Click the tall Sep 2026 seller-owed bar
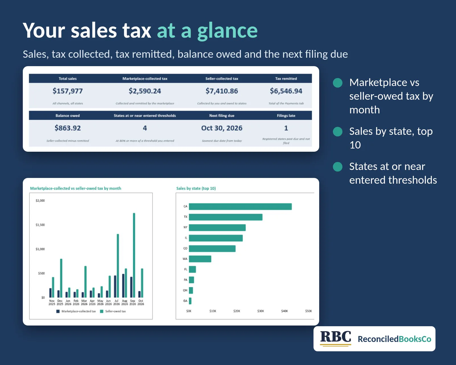The width and height of the screenshot is (456, 365). click(134, 255)
